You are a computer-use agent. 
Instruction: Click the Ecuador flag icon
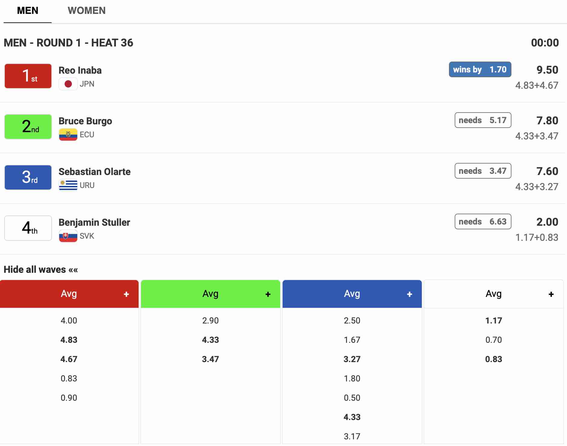[x=68, y=135]
